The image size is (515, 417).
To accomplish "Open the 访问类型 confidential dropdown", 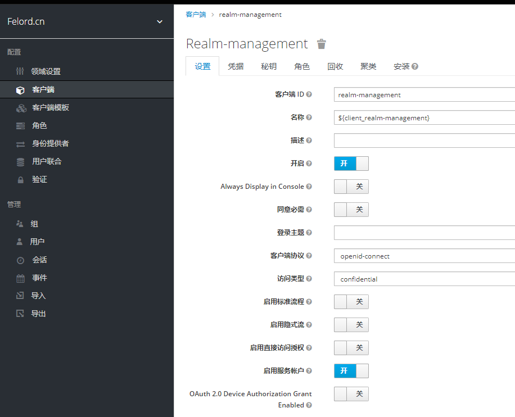I will pos(424,279).
